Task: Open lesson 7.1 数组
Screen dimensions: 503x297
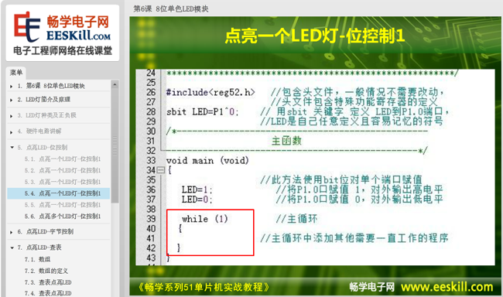Action: 37,259
